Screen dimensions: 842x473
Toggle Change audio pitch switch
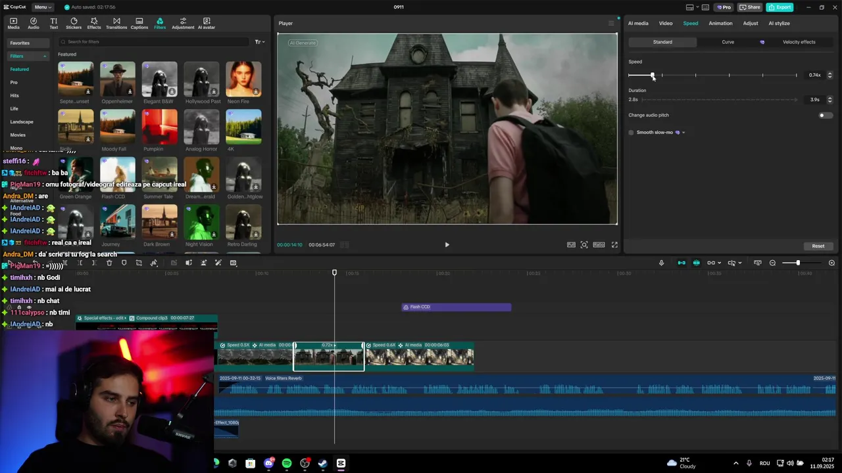[x=825, y=116]
